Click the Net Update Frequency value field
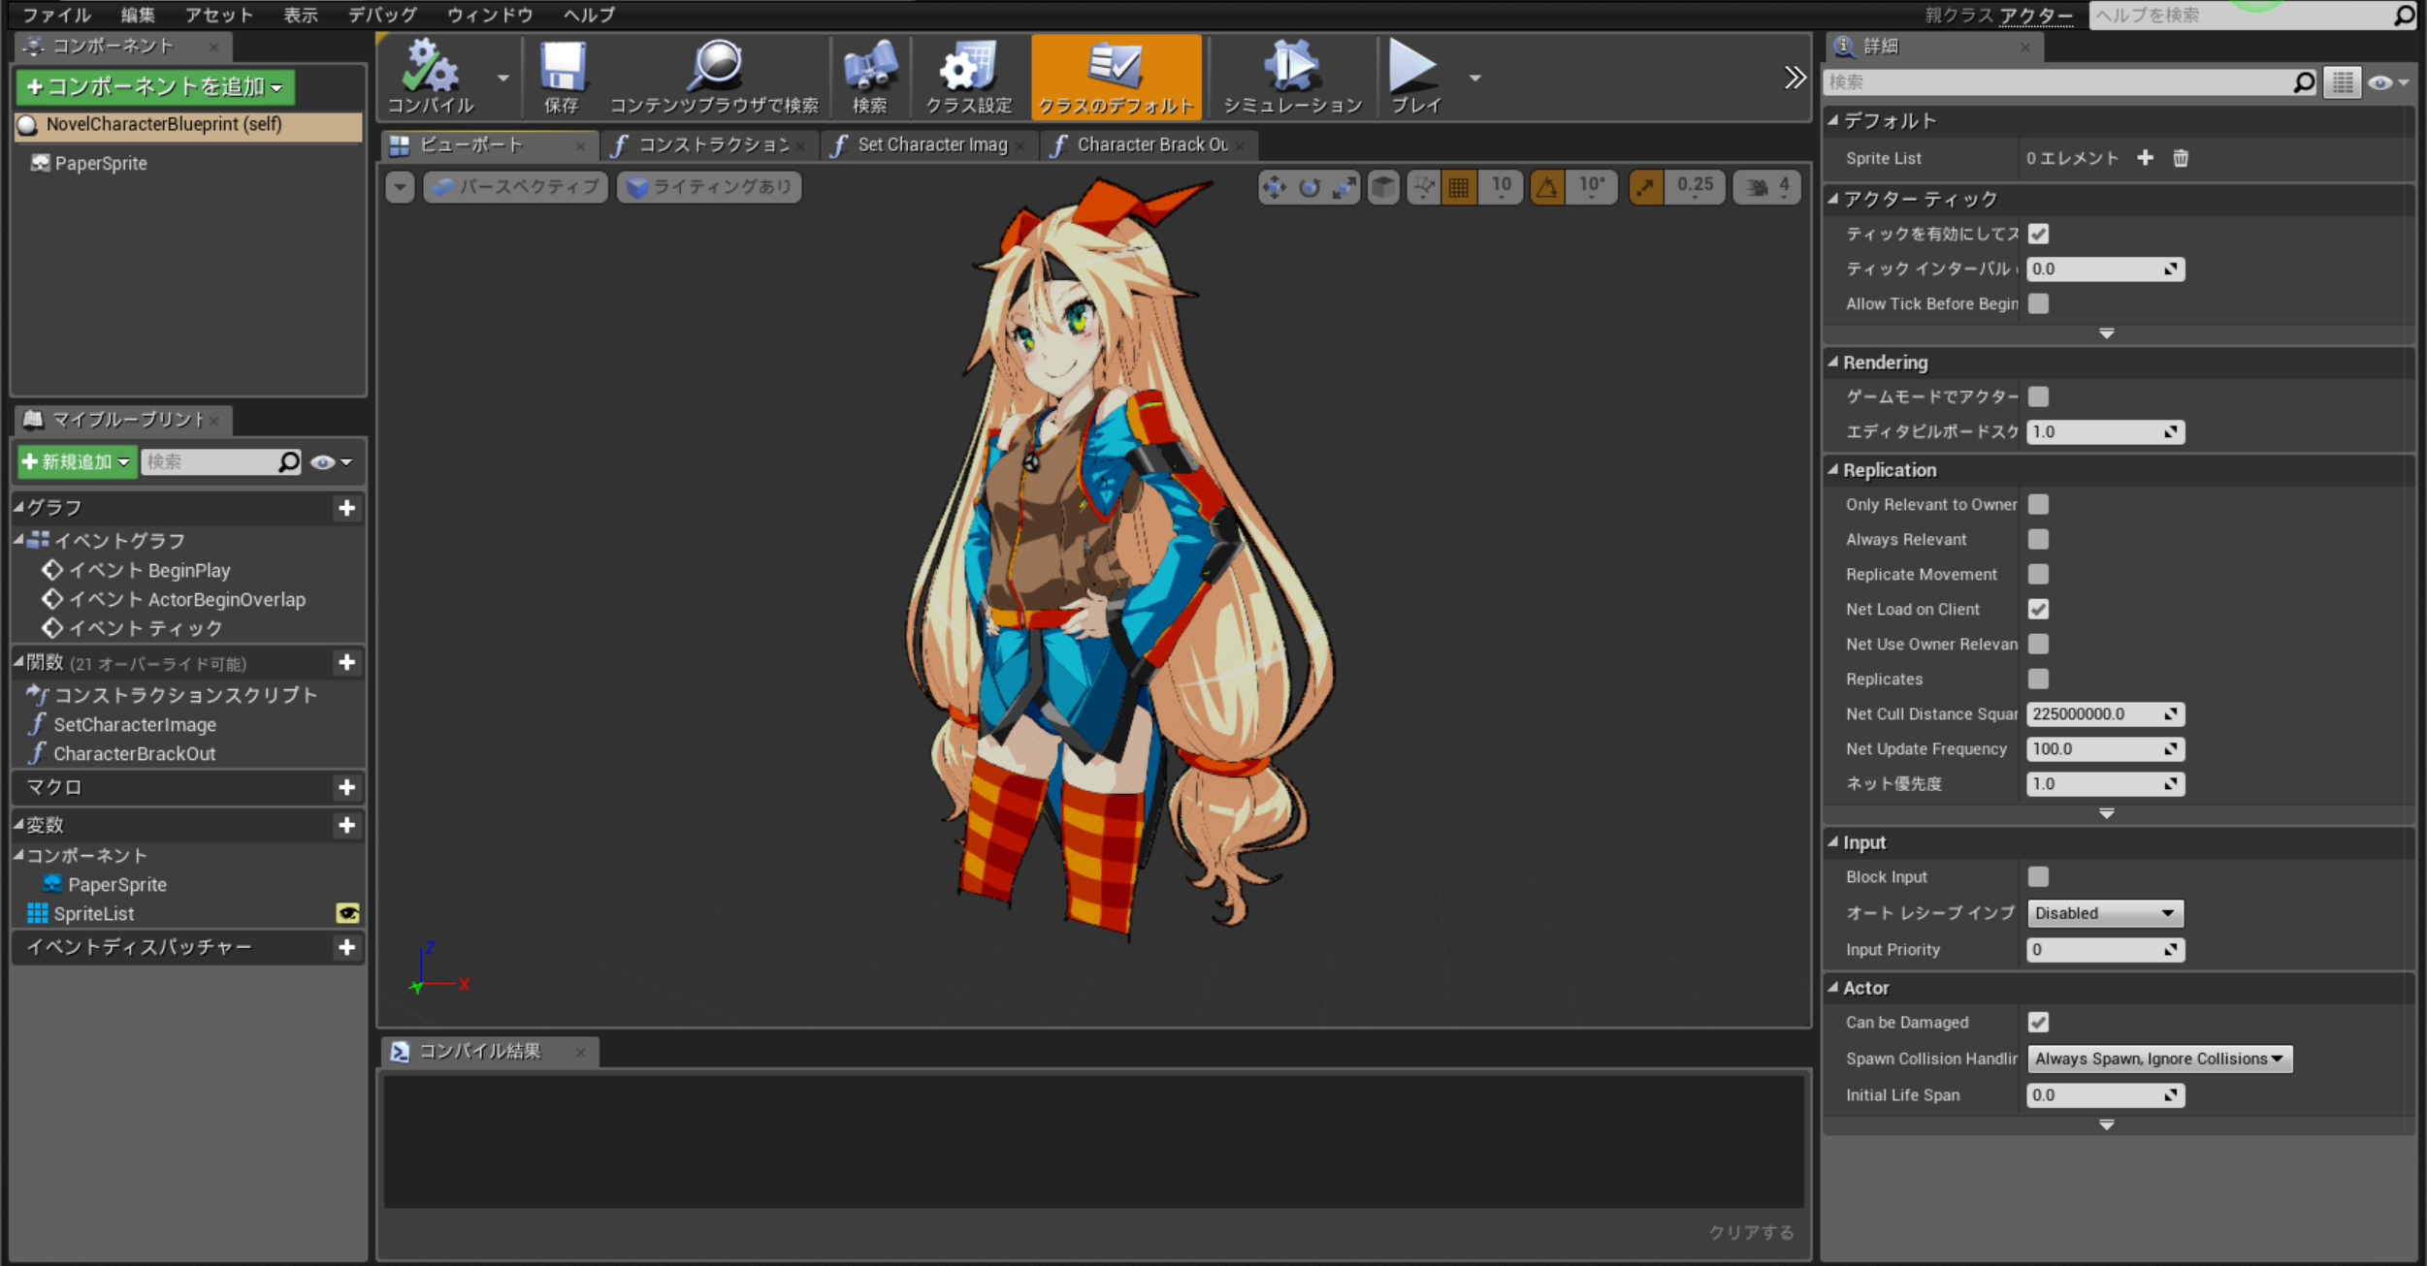The height and width of the screenshot is (1266, 2427). pos(2105,749)
